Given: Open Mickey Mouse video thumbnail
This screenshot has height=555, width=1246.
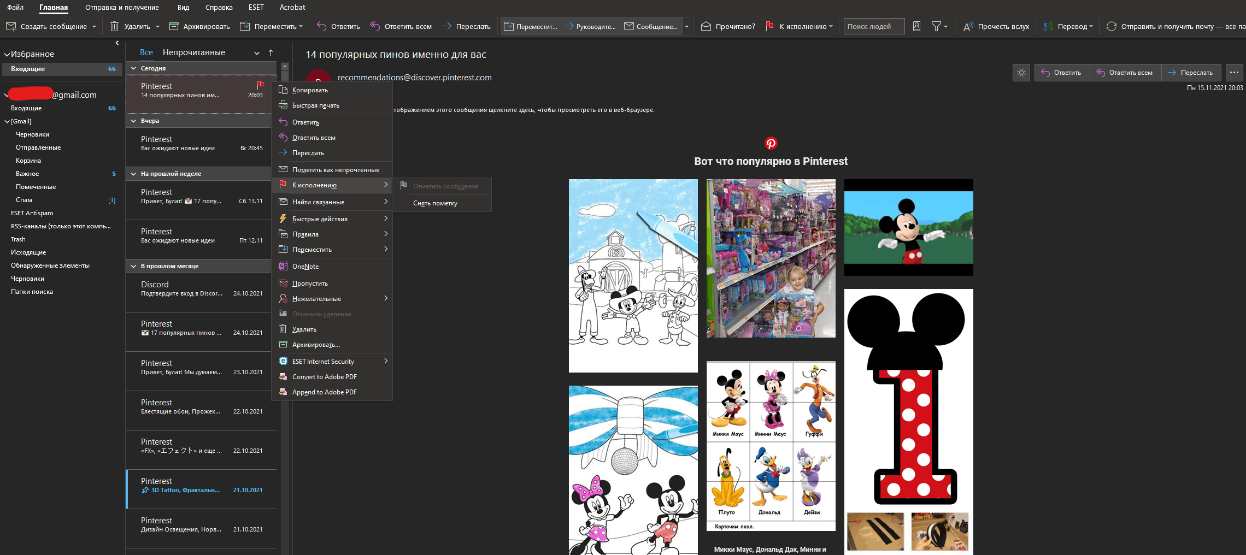Looking at the screenshot, I should tap(908, 227).
